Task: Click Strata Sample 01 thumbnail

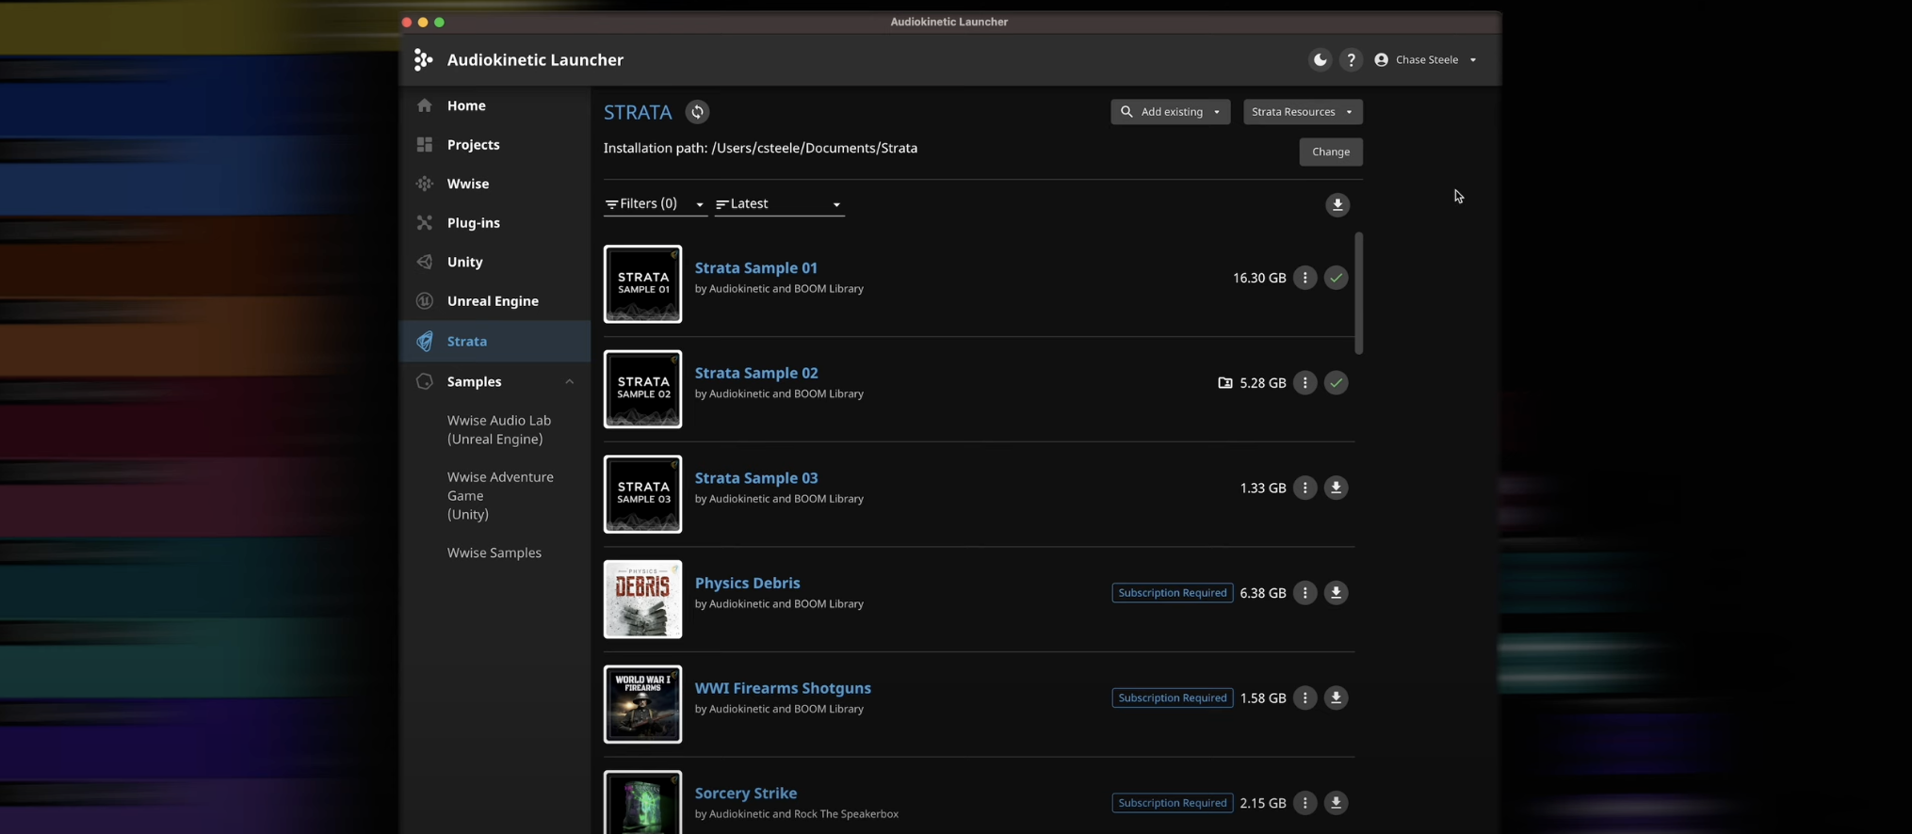Action: 642,284
